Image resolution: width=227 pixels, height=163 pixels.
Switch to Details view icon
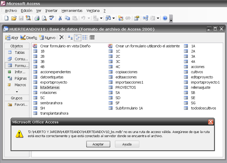point(92,38)
